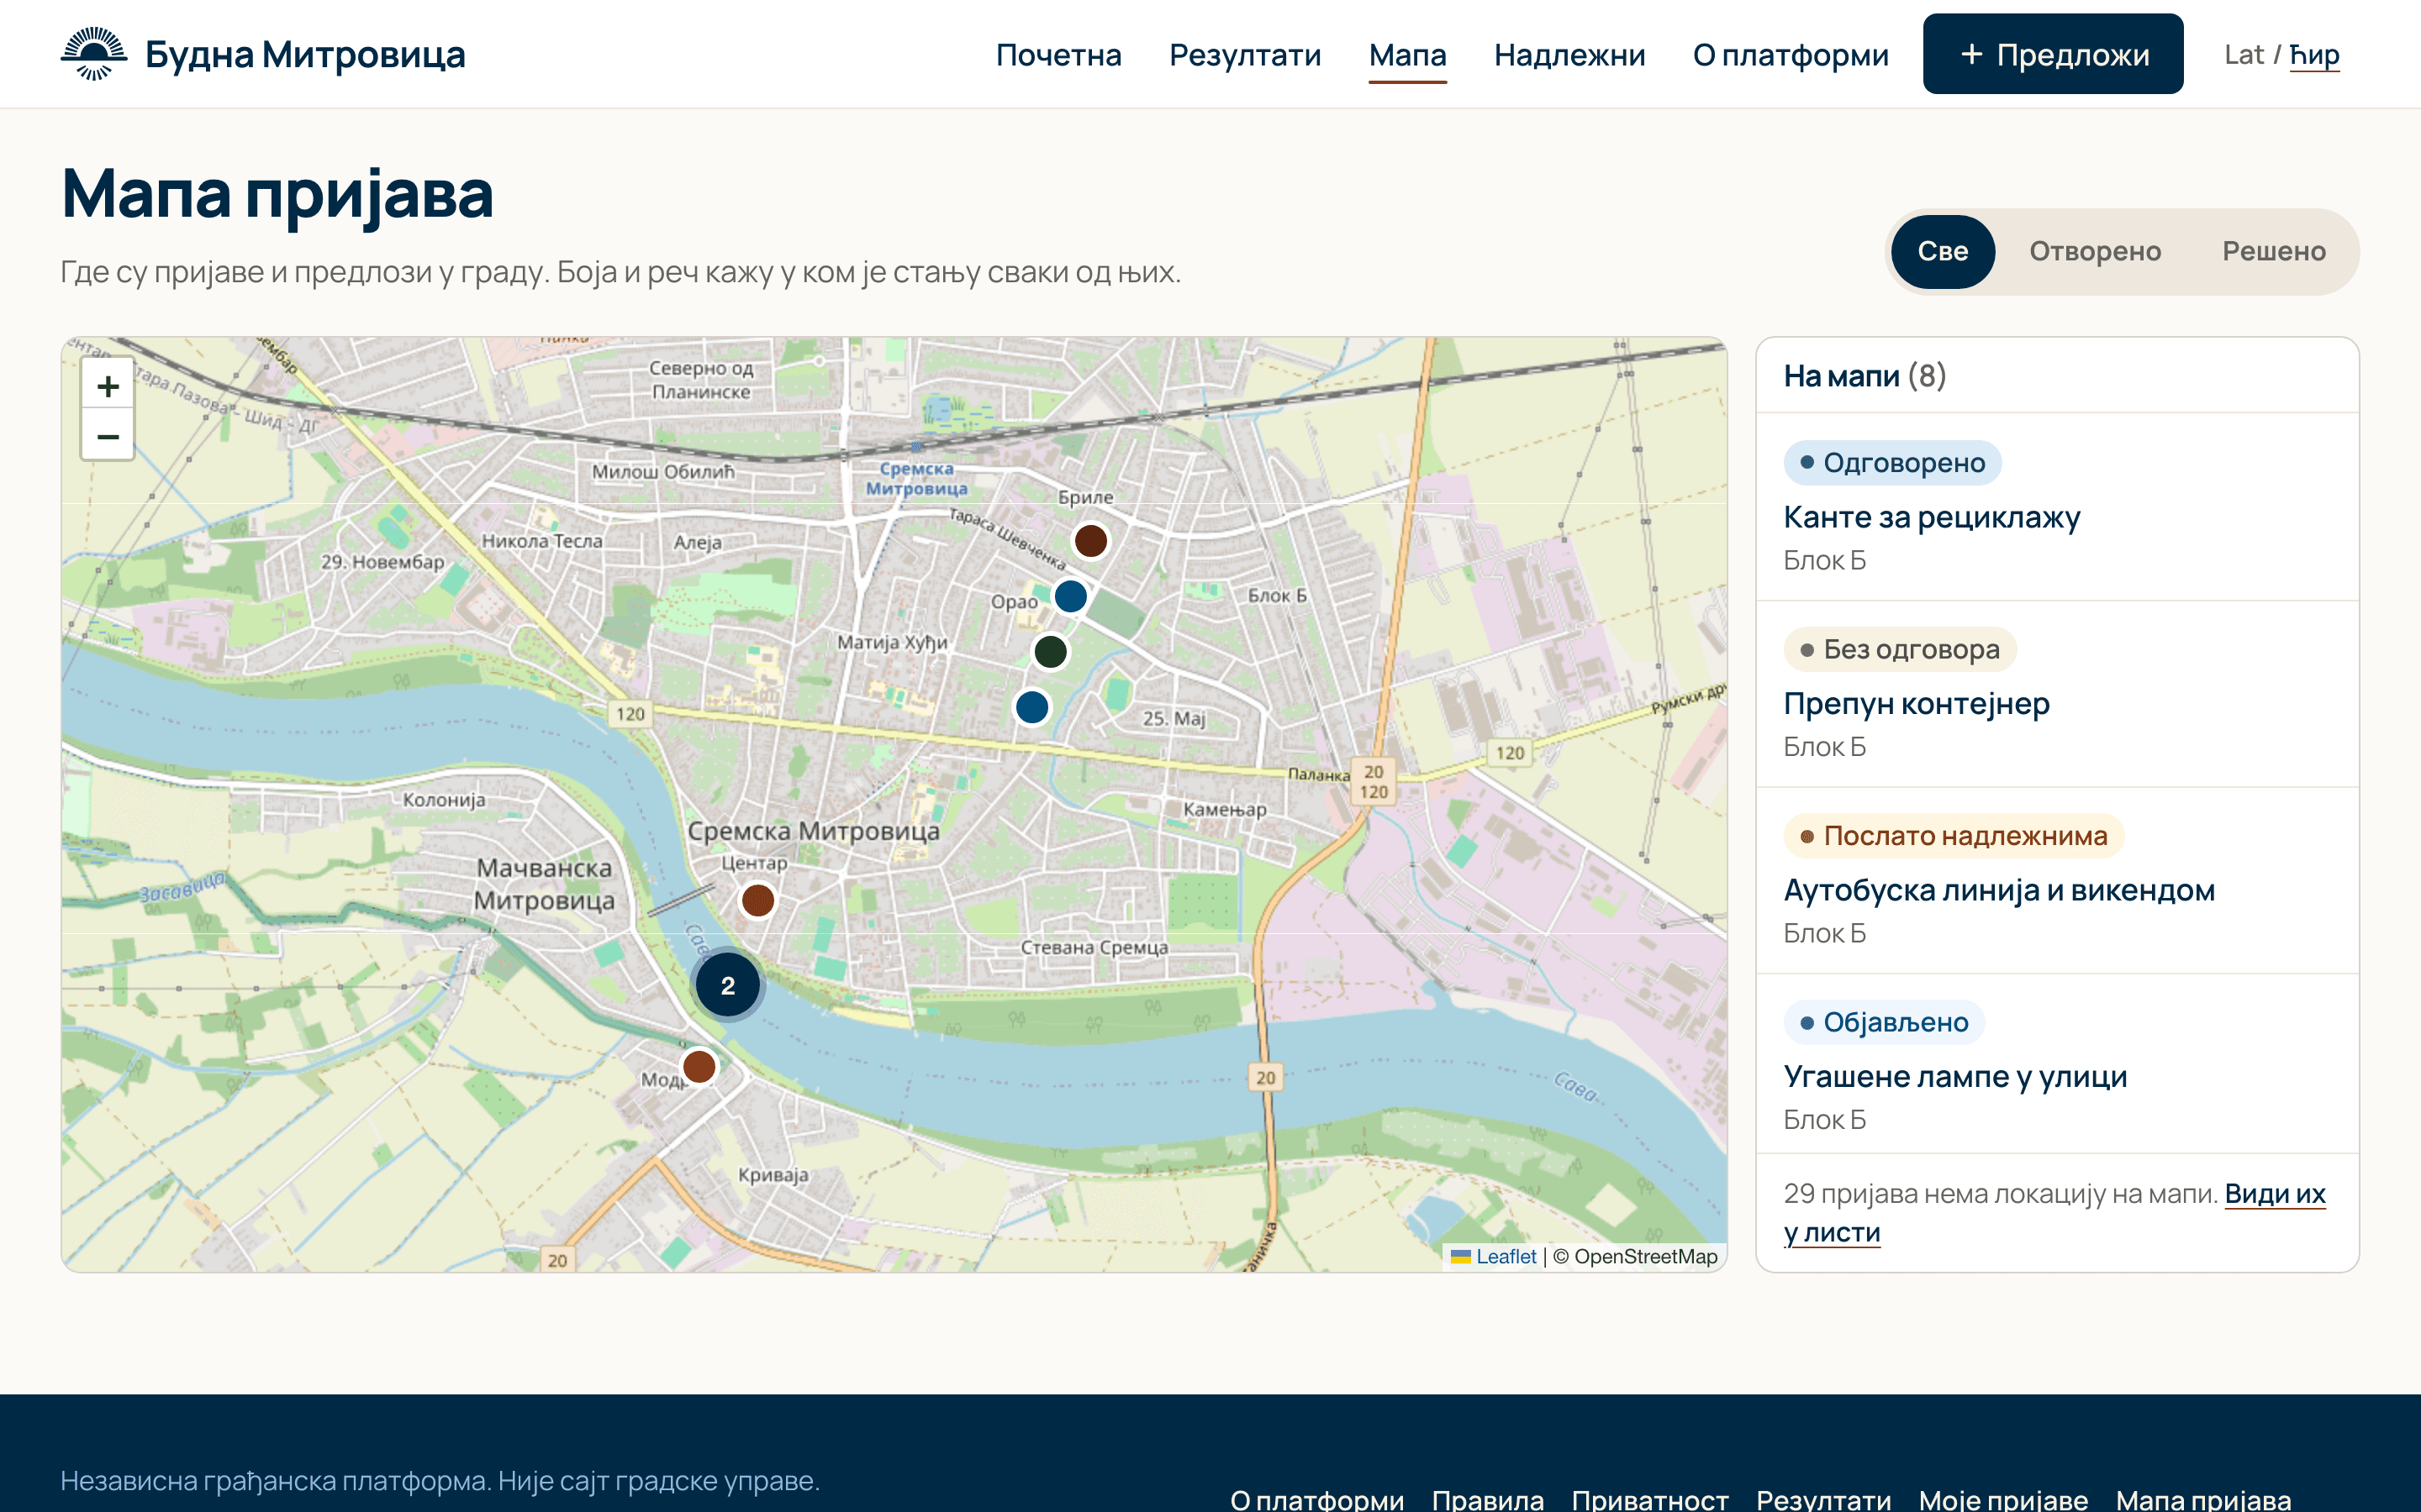The image size is (2421, 1512).
Task: Open О платформи in top navigation
Action: click(1791, 54)
